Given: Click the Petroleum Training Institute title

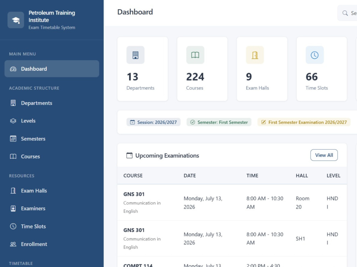Looking at the screenshot, I should coord(52,16).
